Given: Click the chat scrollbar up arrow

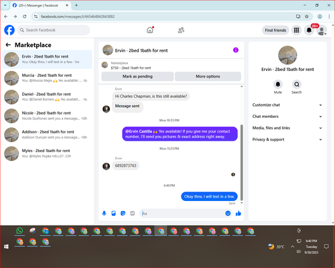Looking at the screenshot, I should [x=241, y=86].
